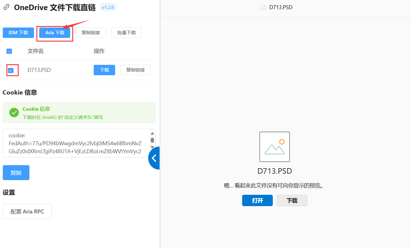
Task: Click blue 打开 button in preview
Action: tap(257, 201)
